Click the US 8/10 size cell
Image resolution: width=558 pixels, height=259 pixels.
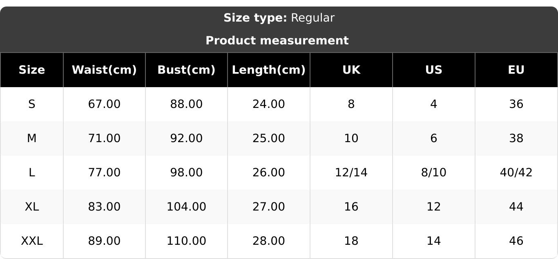click(x=434, y=173)
